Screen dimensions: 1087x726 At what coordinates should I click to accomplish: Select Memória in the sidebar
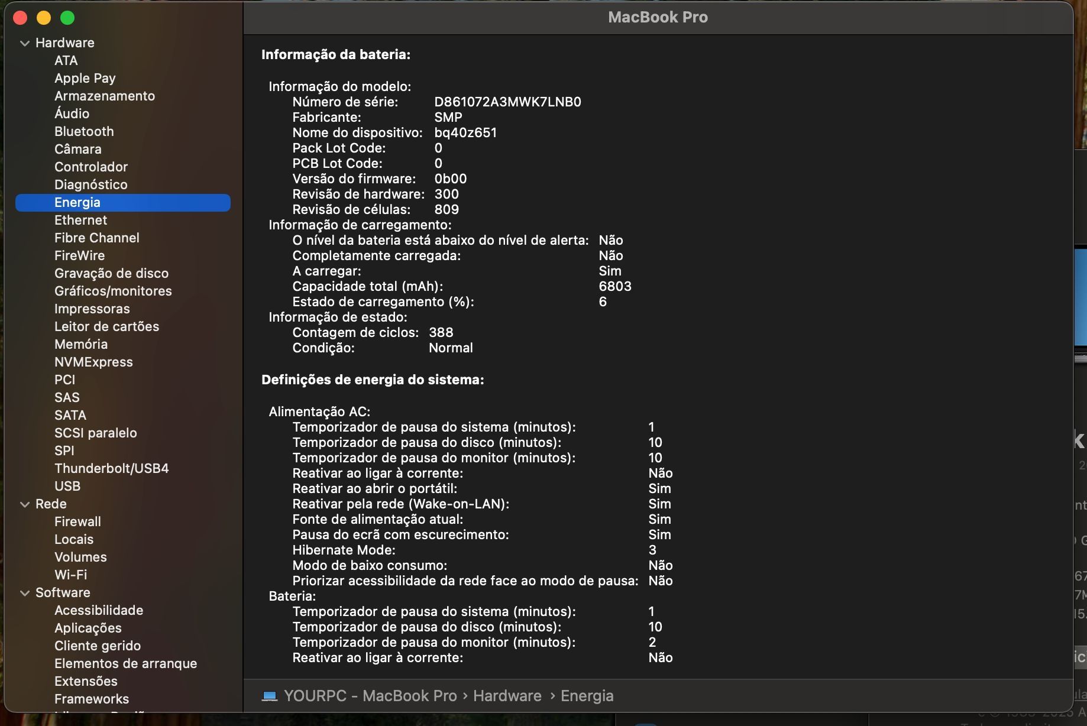pyautogui.click(x=81, y=344)
